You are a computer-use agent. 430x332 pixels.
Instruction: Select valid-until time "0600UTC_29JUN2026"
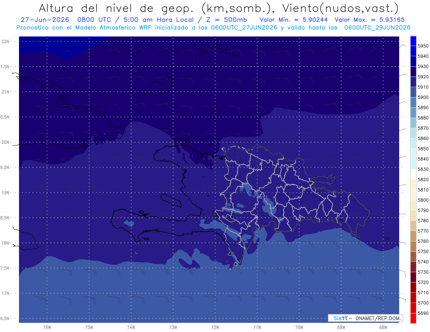(377, 28)
